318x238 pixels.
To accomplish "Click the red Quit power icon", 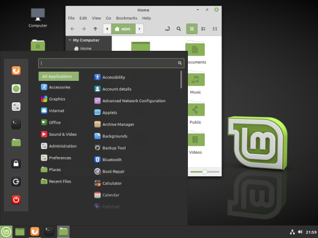I will point(16,200).
